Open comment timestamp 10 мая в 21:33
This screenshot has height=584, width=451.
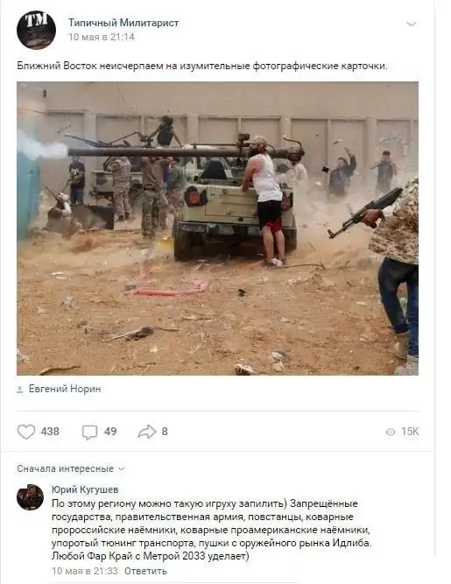point(85,571)
